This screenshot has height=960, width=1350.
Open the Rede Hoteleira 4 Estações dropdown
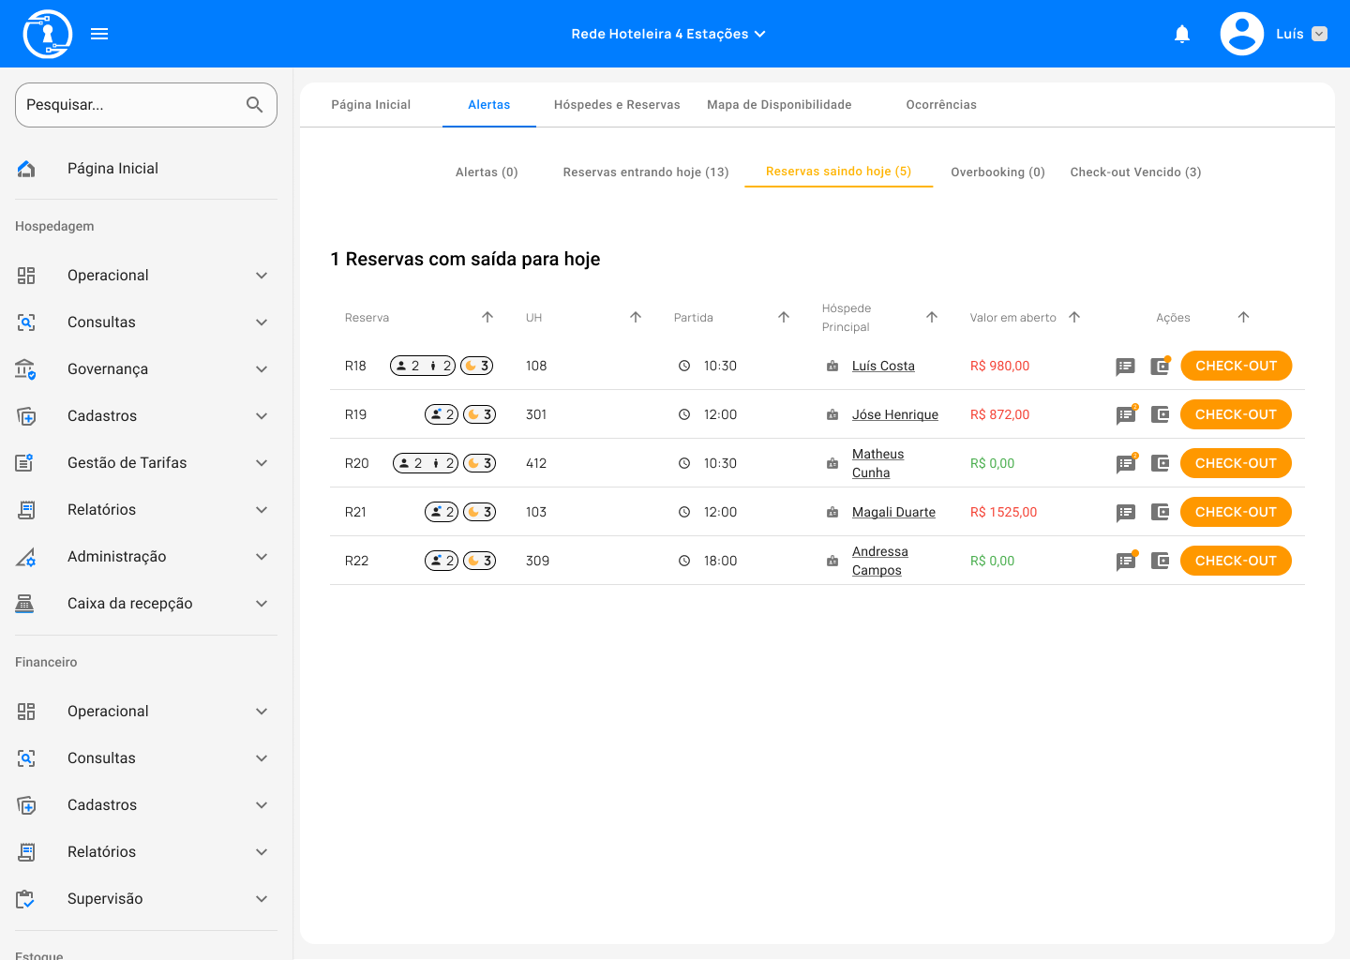[x=667, y=34]
